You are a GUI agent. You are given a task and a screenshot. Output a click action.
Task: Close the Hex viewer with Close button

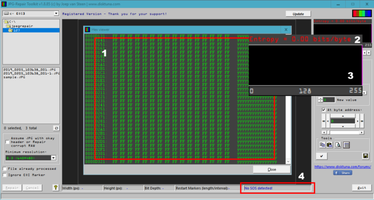tap(272, 169)
